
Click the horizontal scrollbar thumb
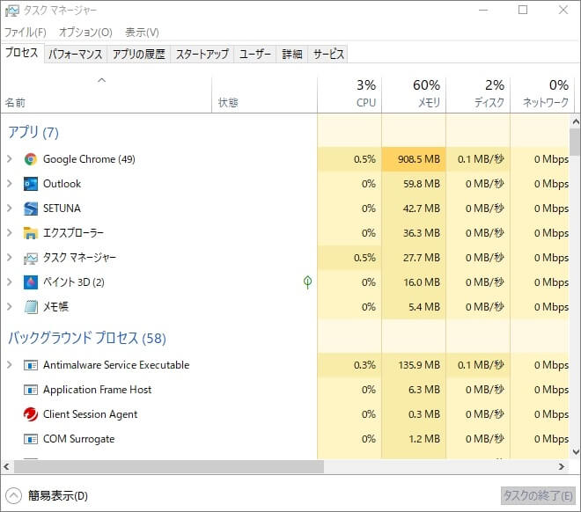169,467
